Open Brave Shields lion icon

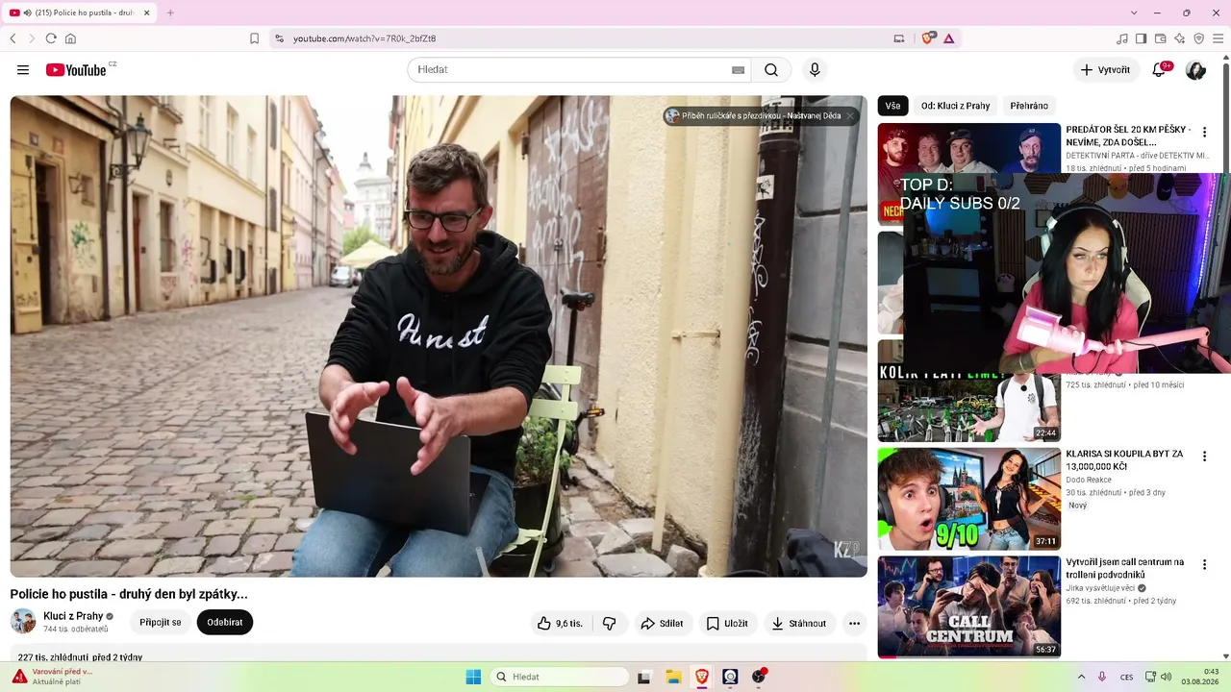click(x=928, y=38)
